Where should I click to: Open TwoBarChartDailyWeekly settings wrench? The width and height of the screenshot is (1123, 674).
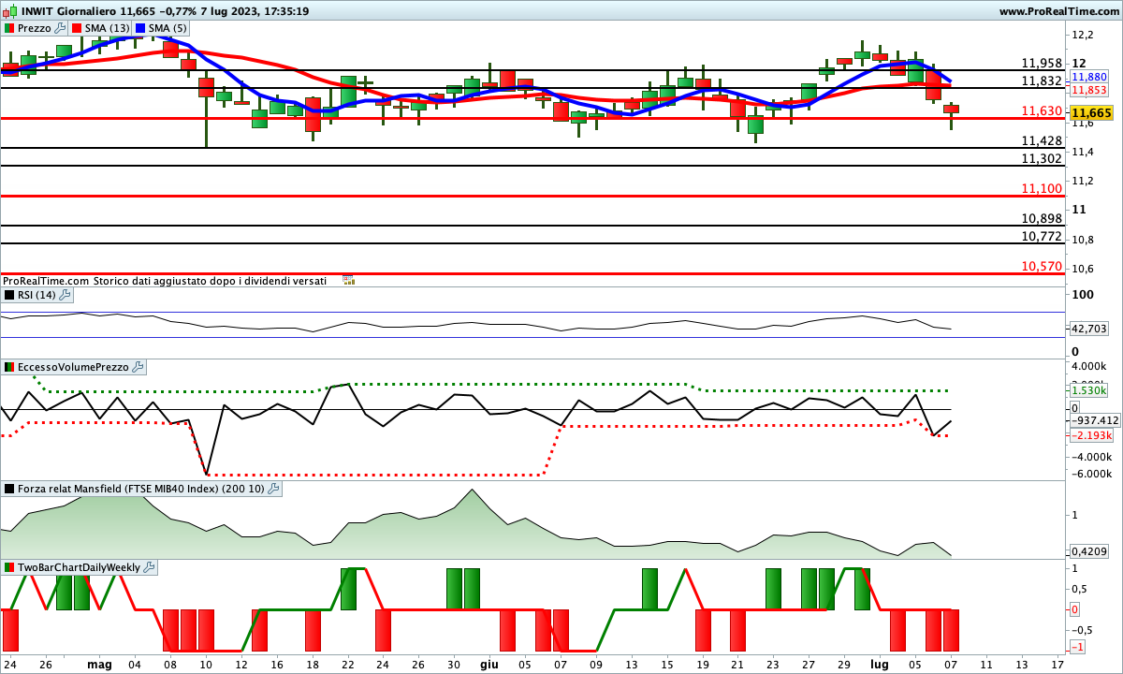pyautogui.click(x=150, y=567)
